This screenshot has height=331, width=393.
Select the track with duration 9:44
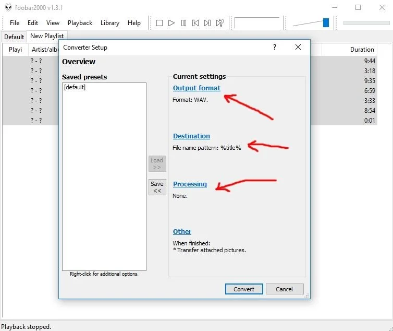[370, 61]
